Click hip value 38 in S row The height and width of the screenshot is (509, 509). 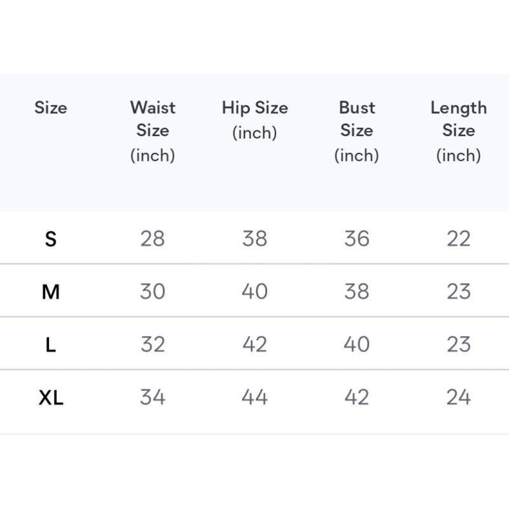click(255, 239)
